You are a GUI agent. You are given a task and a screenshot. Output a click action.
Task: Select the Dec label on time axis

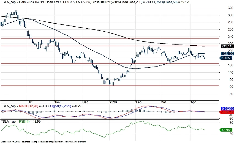tap(85, 102)
